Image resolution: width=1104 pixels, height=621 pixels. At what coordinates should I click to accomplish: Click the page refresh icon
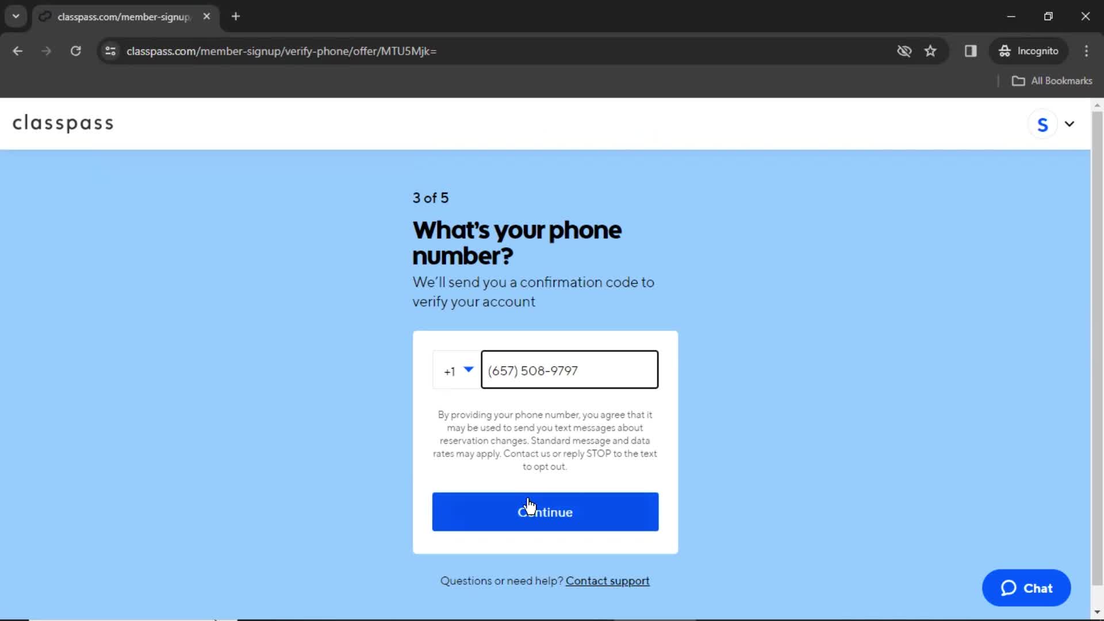point(76,51)
